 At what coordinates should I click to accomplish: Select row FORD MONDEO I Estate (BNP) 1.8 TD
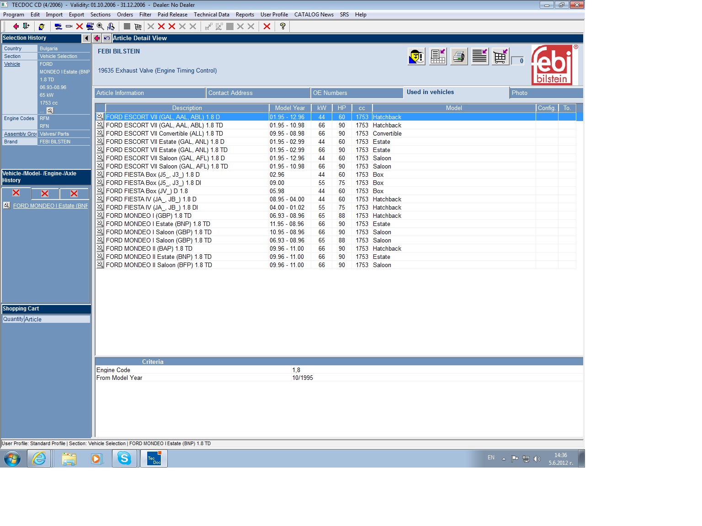tap(336, 224)
